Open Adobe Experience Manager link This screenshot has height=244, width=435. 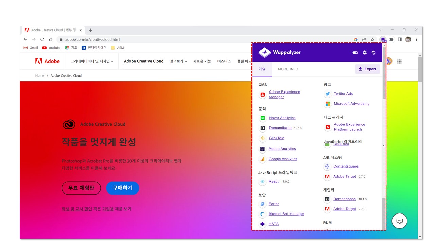tap(284, 94)
